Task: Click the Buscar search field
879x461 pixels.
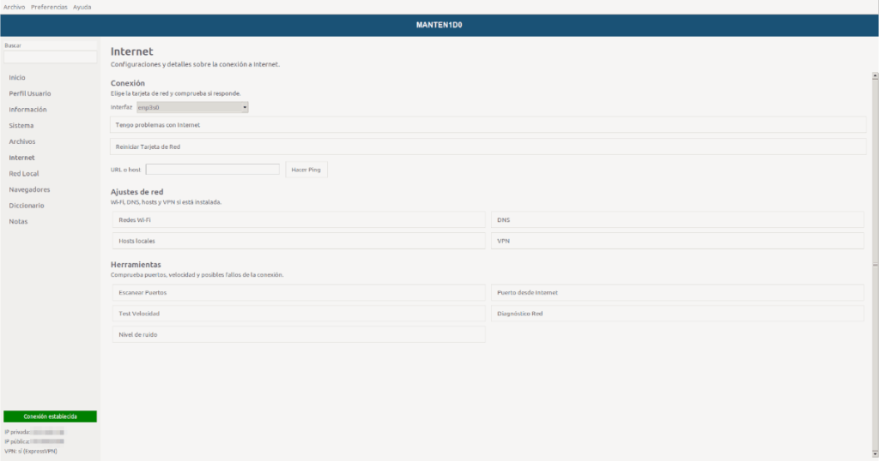Action: [x=50, y=57]
